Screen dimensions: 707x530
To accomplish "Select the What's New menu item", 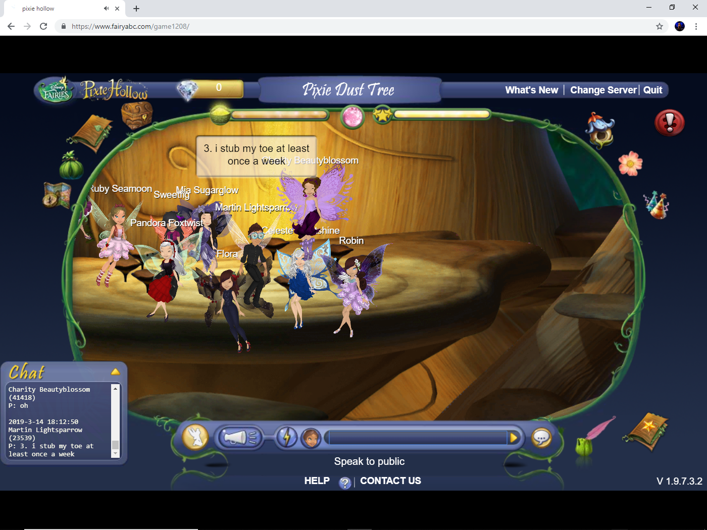I will tap(531, 90).
